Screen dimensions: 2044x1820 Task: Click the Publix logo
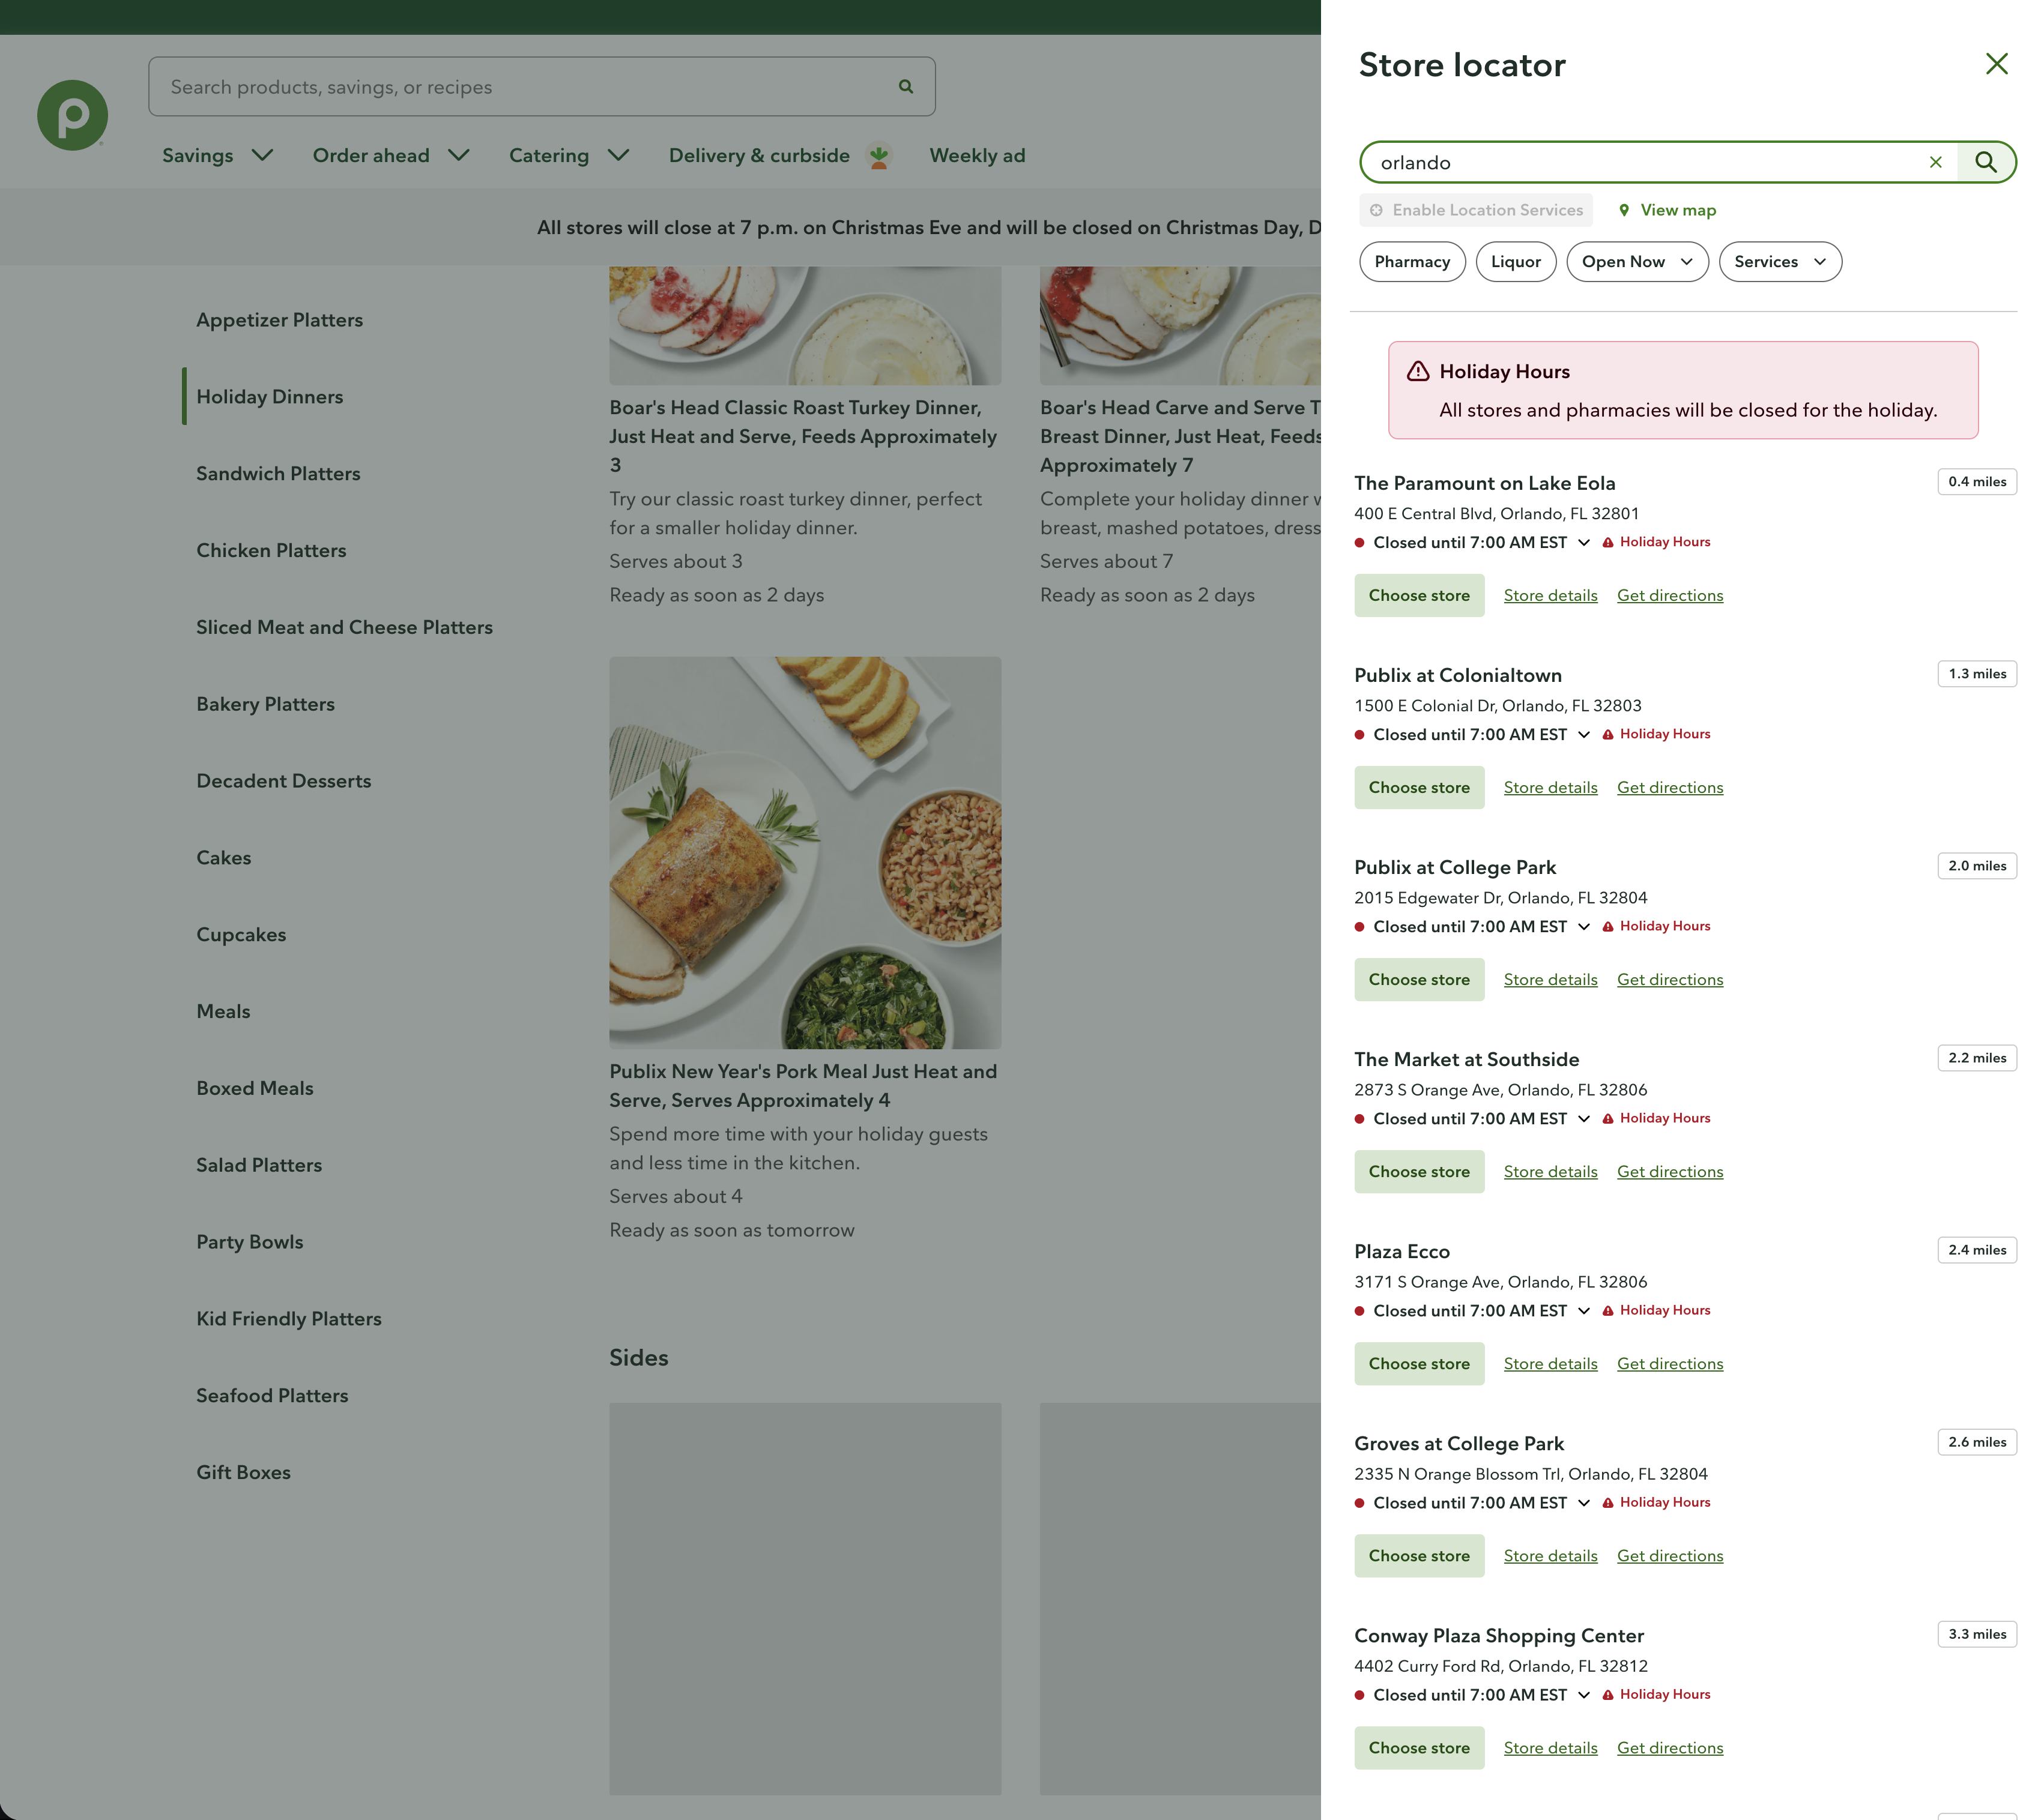coord(72,114)
